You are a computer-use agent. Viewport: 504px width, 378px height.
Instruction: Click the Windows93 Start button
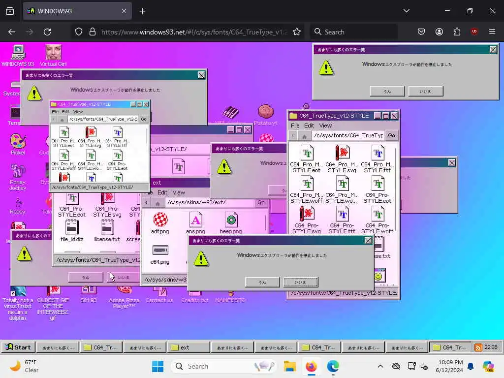coord(18,347)
